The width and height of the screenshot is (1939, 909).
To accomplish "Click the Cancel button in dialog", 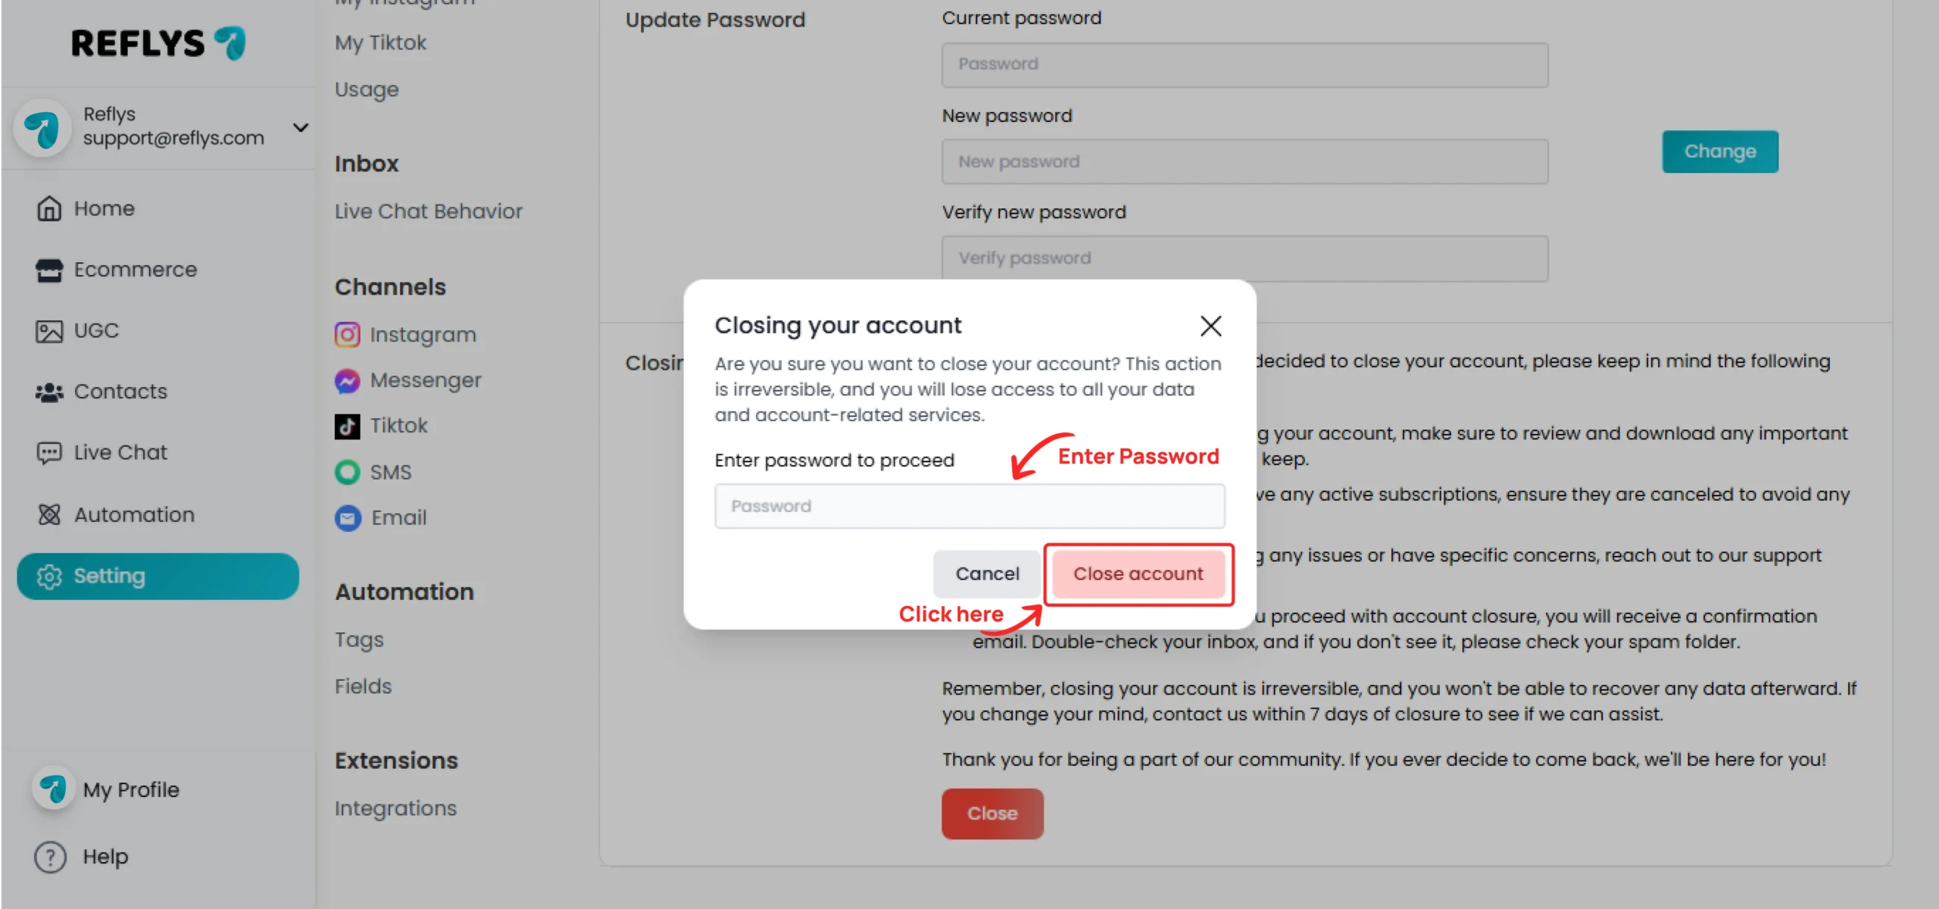I will point(987,573).
